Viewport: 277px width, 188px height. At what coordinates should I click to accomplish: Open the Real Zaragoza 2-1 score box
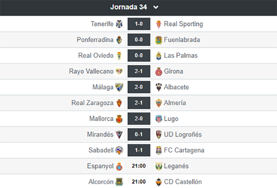pyautogui.click(x=138, y=103)
